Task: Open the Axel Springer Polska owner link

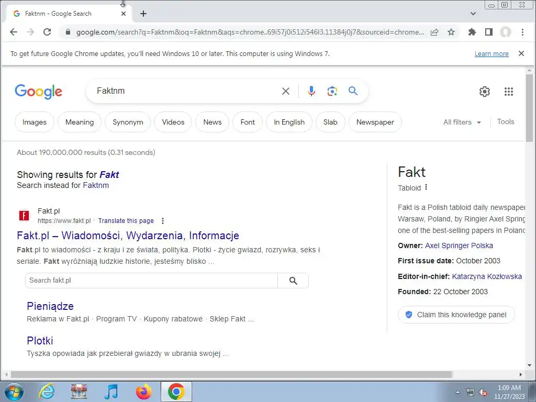Action: click(459, 245)
